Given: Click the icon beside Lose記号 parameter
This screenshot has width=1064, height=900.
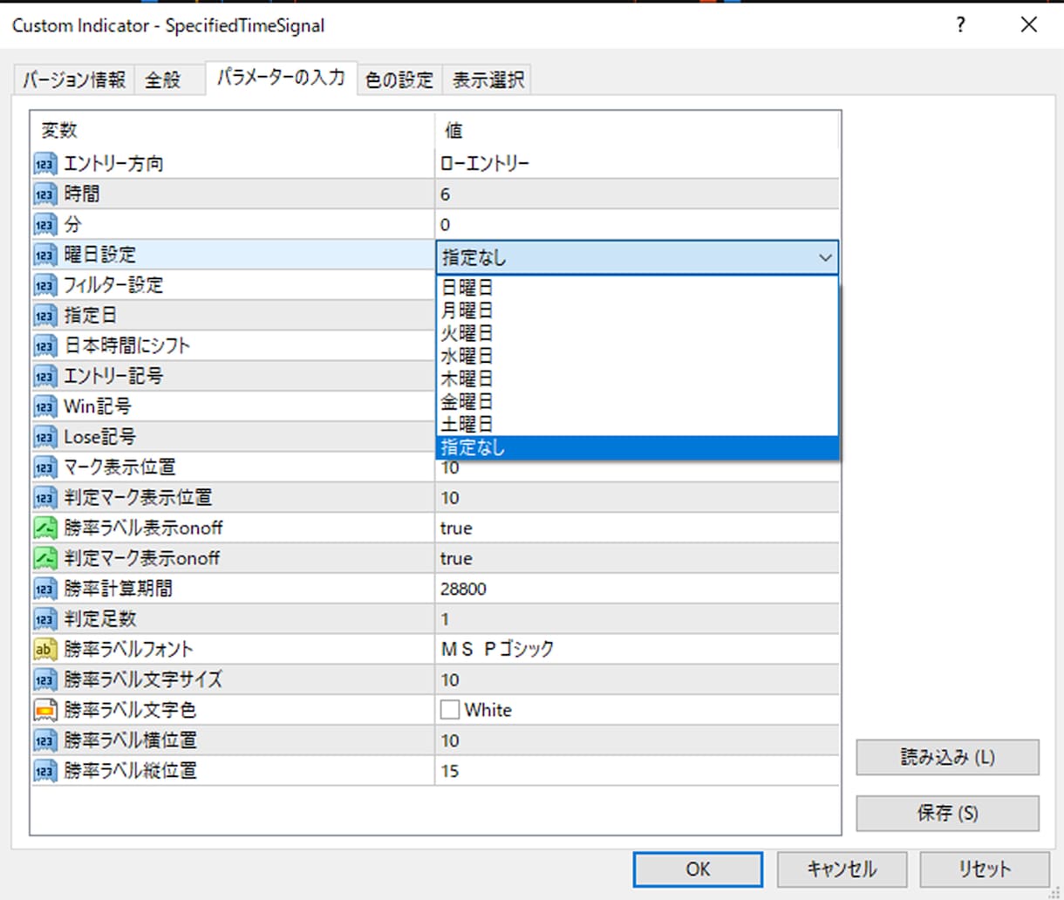Looking at the screenshot, I should coord(45,437).
